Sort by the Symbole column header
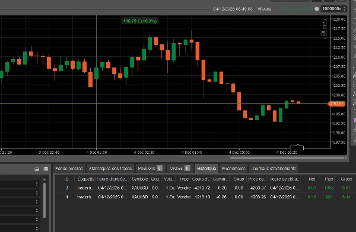 point(139,179)
